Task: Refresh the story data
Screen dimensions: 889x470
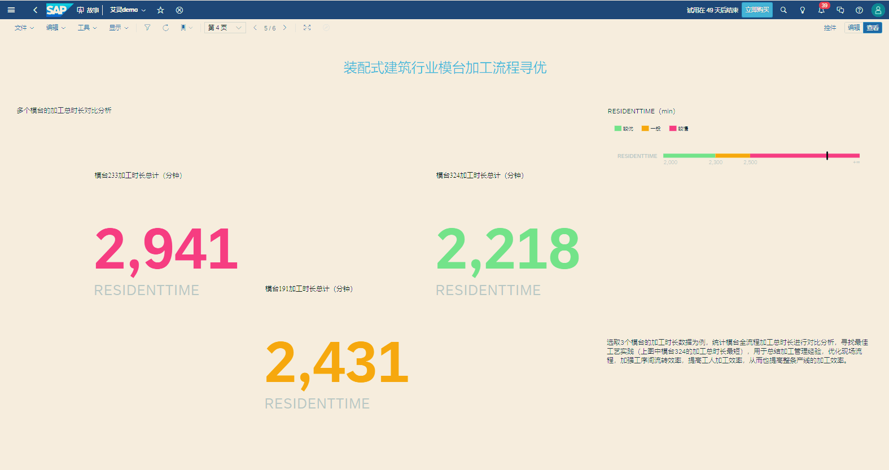Action: pos(165,28)
